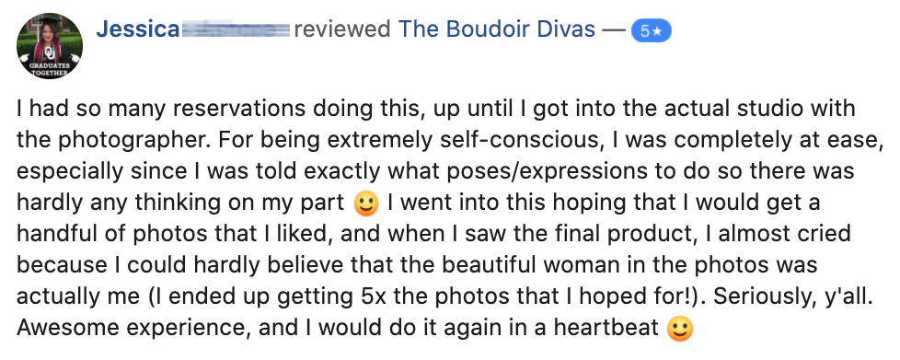Click the blurred surname next to Jessica
Viewport: 900px width, 360px height.
click(x=236, y=29)
